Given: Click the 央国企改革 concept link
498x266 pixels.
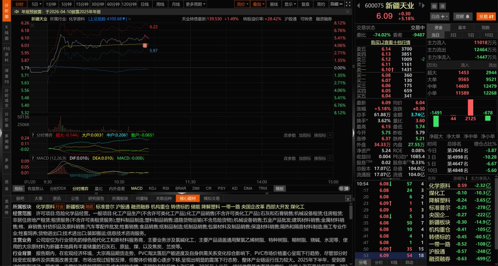Looking at the screenshot, I should tap(253, 207).
